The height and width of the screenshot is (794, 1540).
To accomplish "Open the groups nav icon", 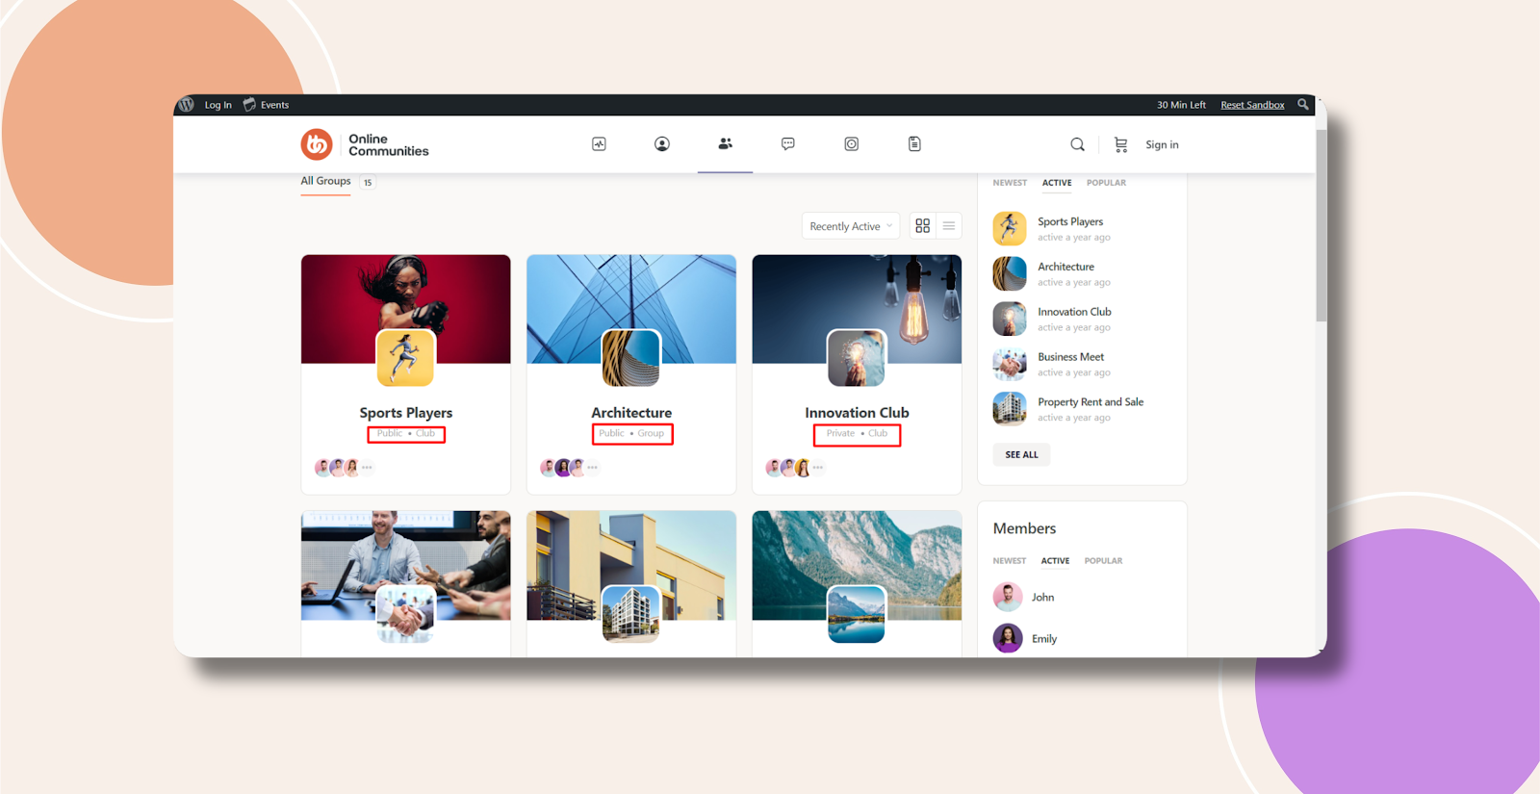I will (x=725, y=143).
